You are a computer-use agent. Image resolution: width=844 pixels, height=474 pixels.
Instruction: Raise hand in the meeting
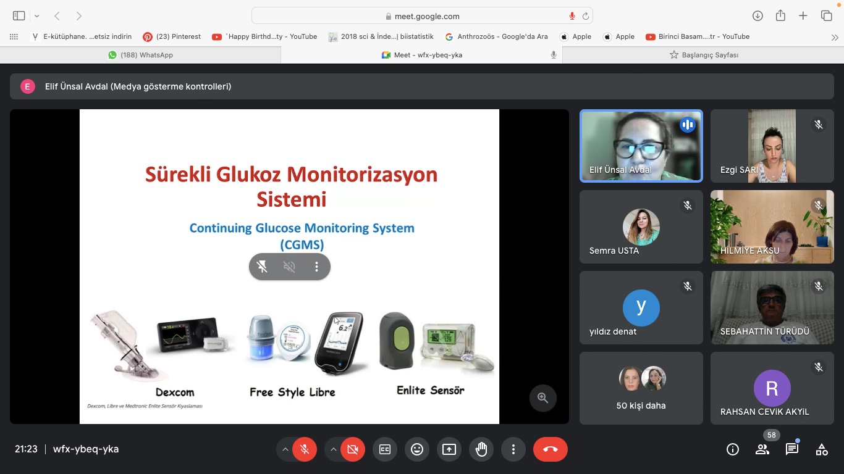tap(481, 449)
